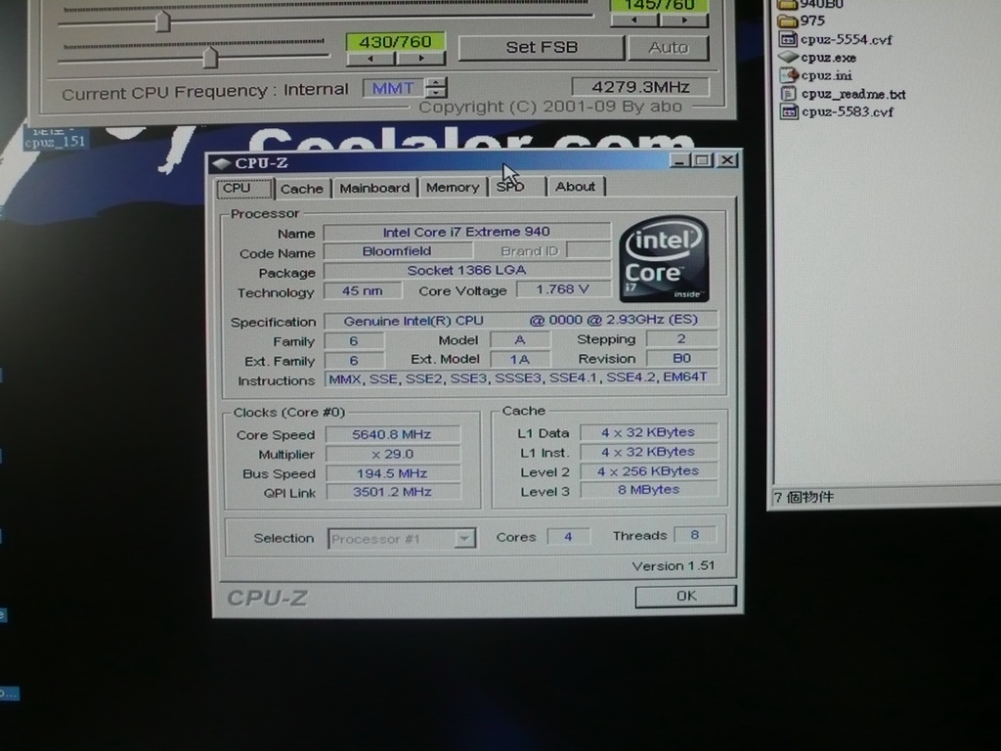Increase the 145/760 value with right arrow
The height and width of the screenshot is (751, 1001).
click(683, 21)
